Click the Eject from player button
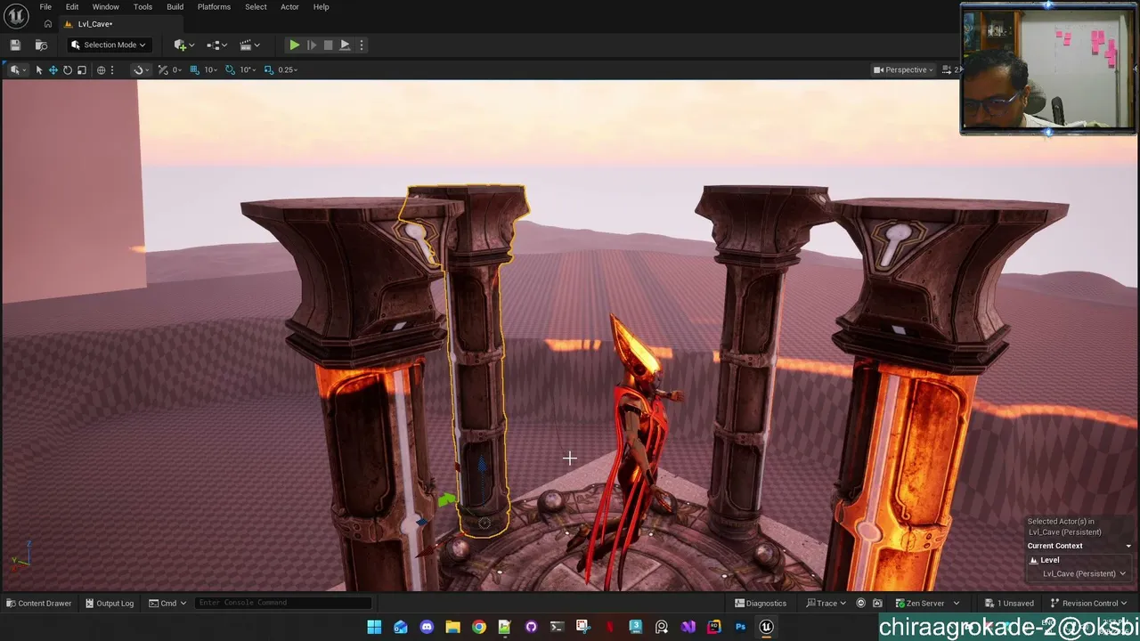This screenshot has width=1140, height=641. [x=345, y=45]
